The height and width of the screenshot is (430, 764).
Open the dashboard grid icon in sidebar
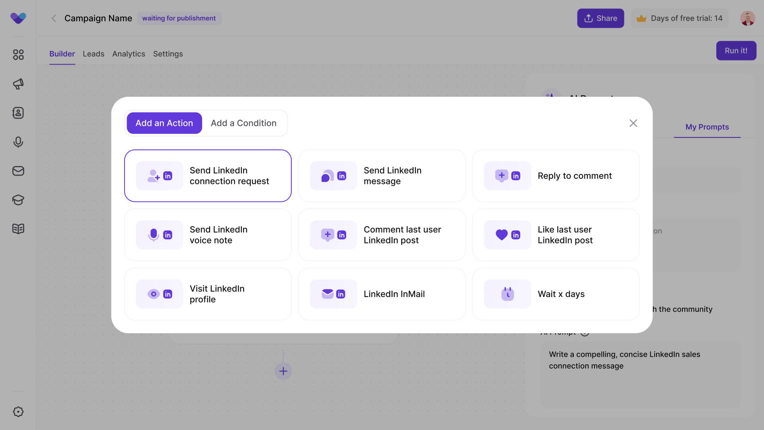tap(18, 55)
